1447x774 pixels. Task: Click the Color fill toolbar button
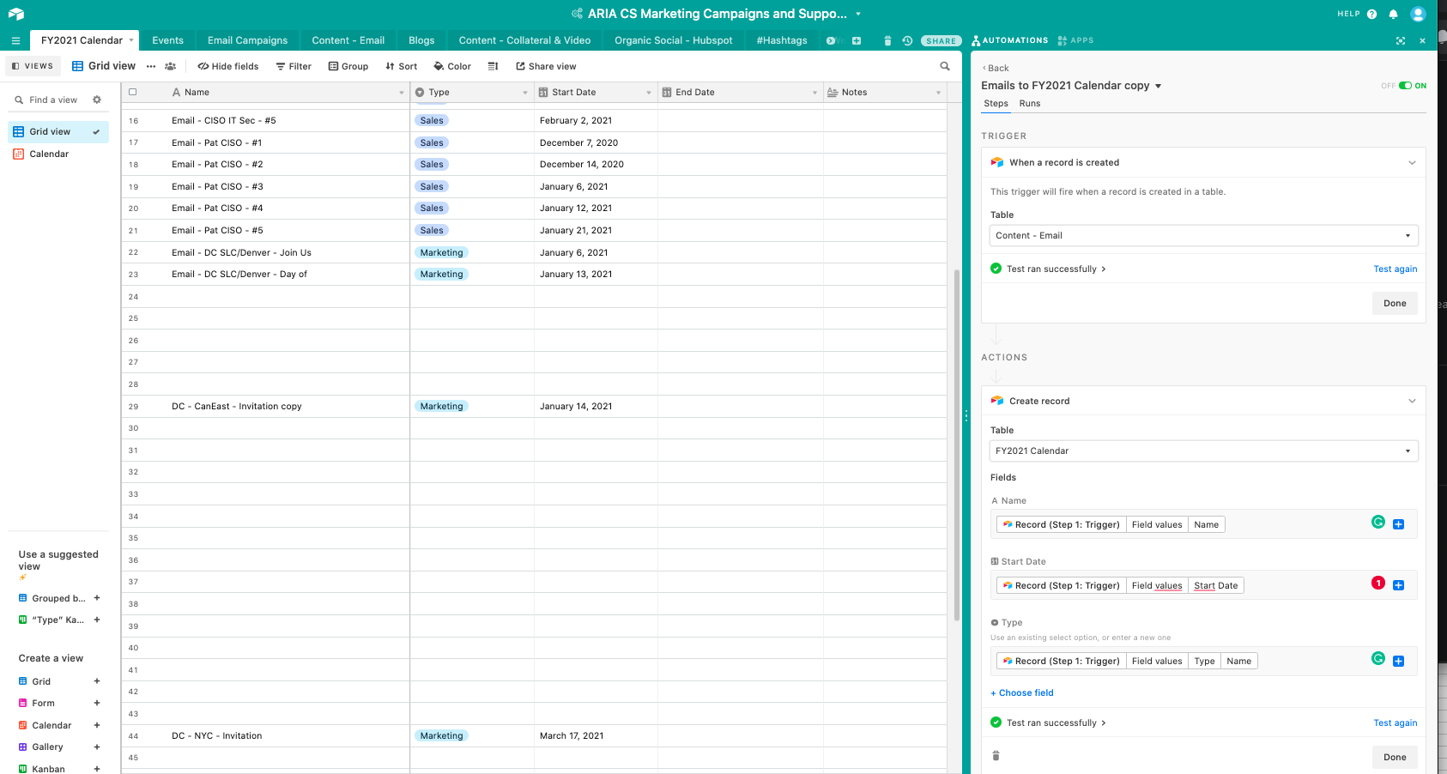[452, 66]
